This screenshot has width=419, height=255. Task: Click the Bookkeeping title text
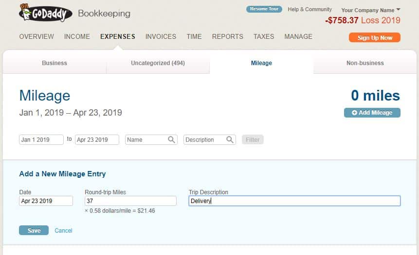(104, 14)
